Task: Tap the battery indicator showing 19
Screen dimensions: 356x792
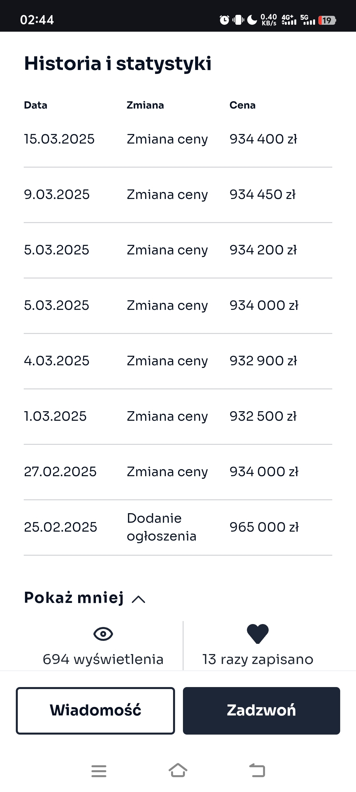Action: coord(327,20)
